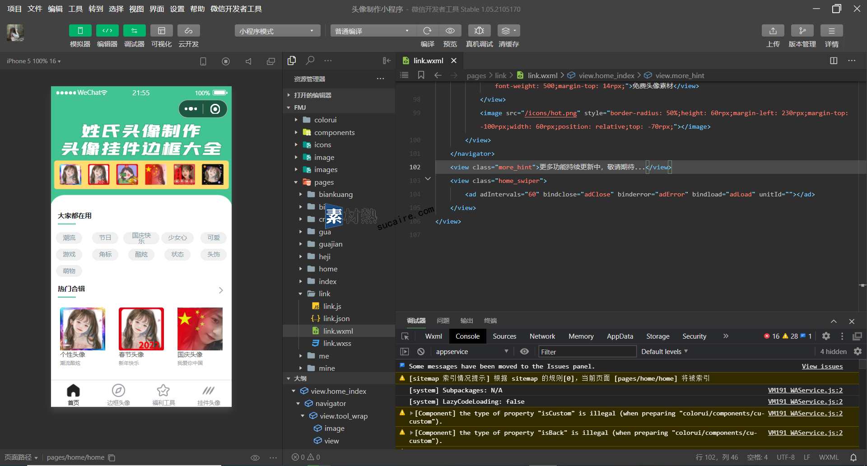
Task: Open the 微信开发者工具 menu
Action: coord(236,9)
